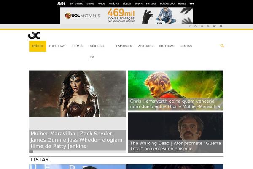253x169 pixels.
Task: Open the Wonder Woman featured image
Action: pos(78,94)
